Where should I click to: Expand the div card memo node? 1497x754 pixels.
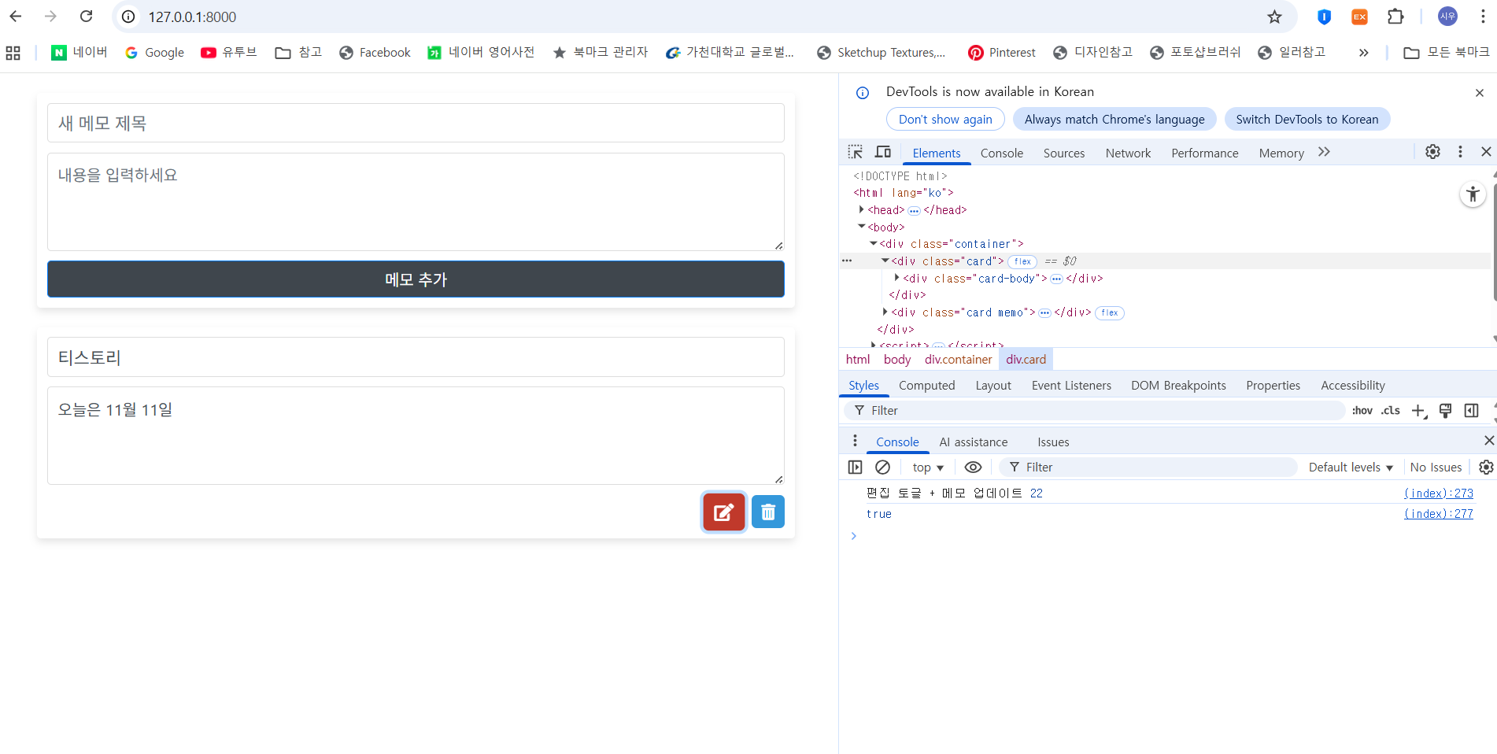(885, 312)
